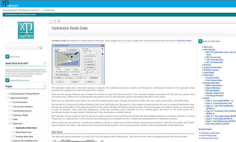This screenshot has width=236, height=142.
Task: Open the Basin Infiltration link
Action: pos(213,88)
